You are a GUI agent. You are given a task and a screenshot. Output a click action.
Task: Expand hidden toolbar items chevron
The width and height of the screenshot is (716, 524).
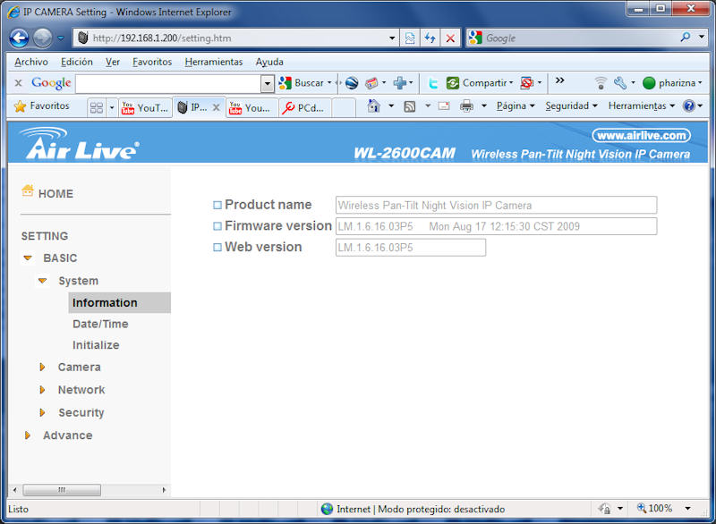point(560,80)
